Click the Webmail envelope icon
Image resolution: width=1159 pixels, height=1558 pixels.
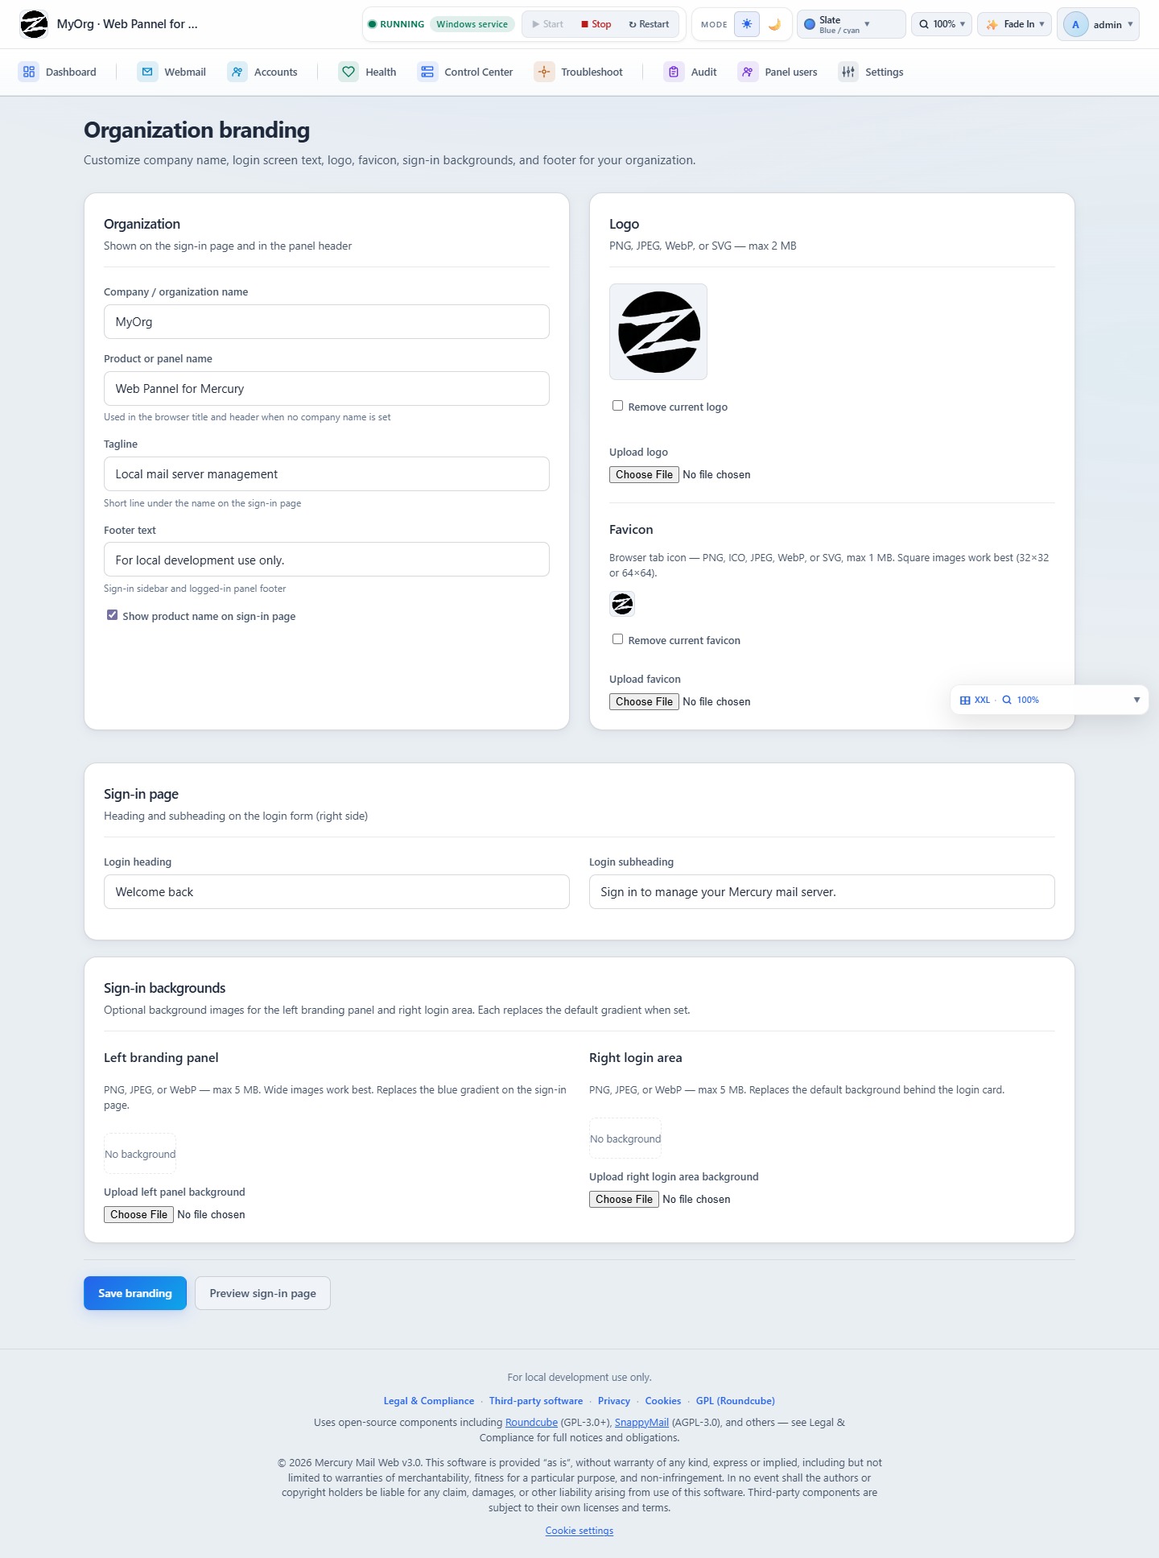click(x=147, y=72)
